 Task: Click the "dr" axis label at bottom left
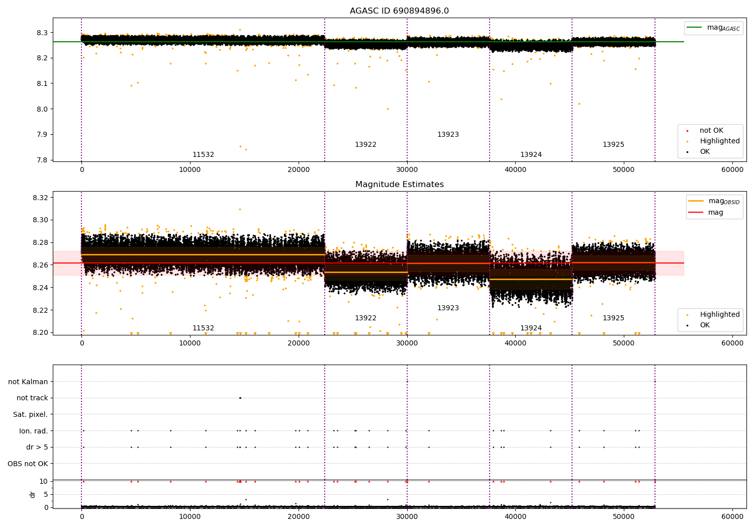[33, 494]
